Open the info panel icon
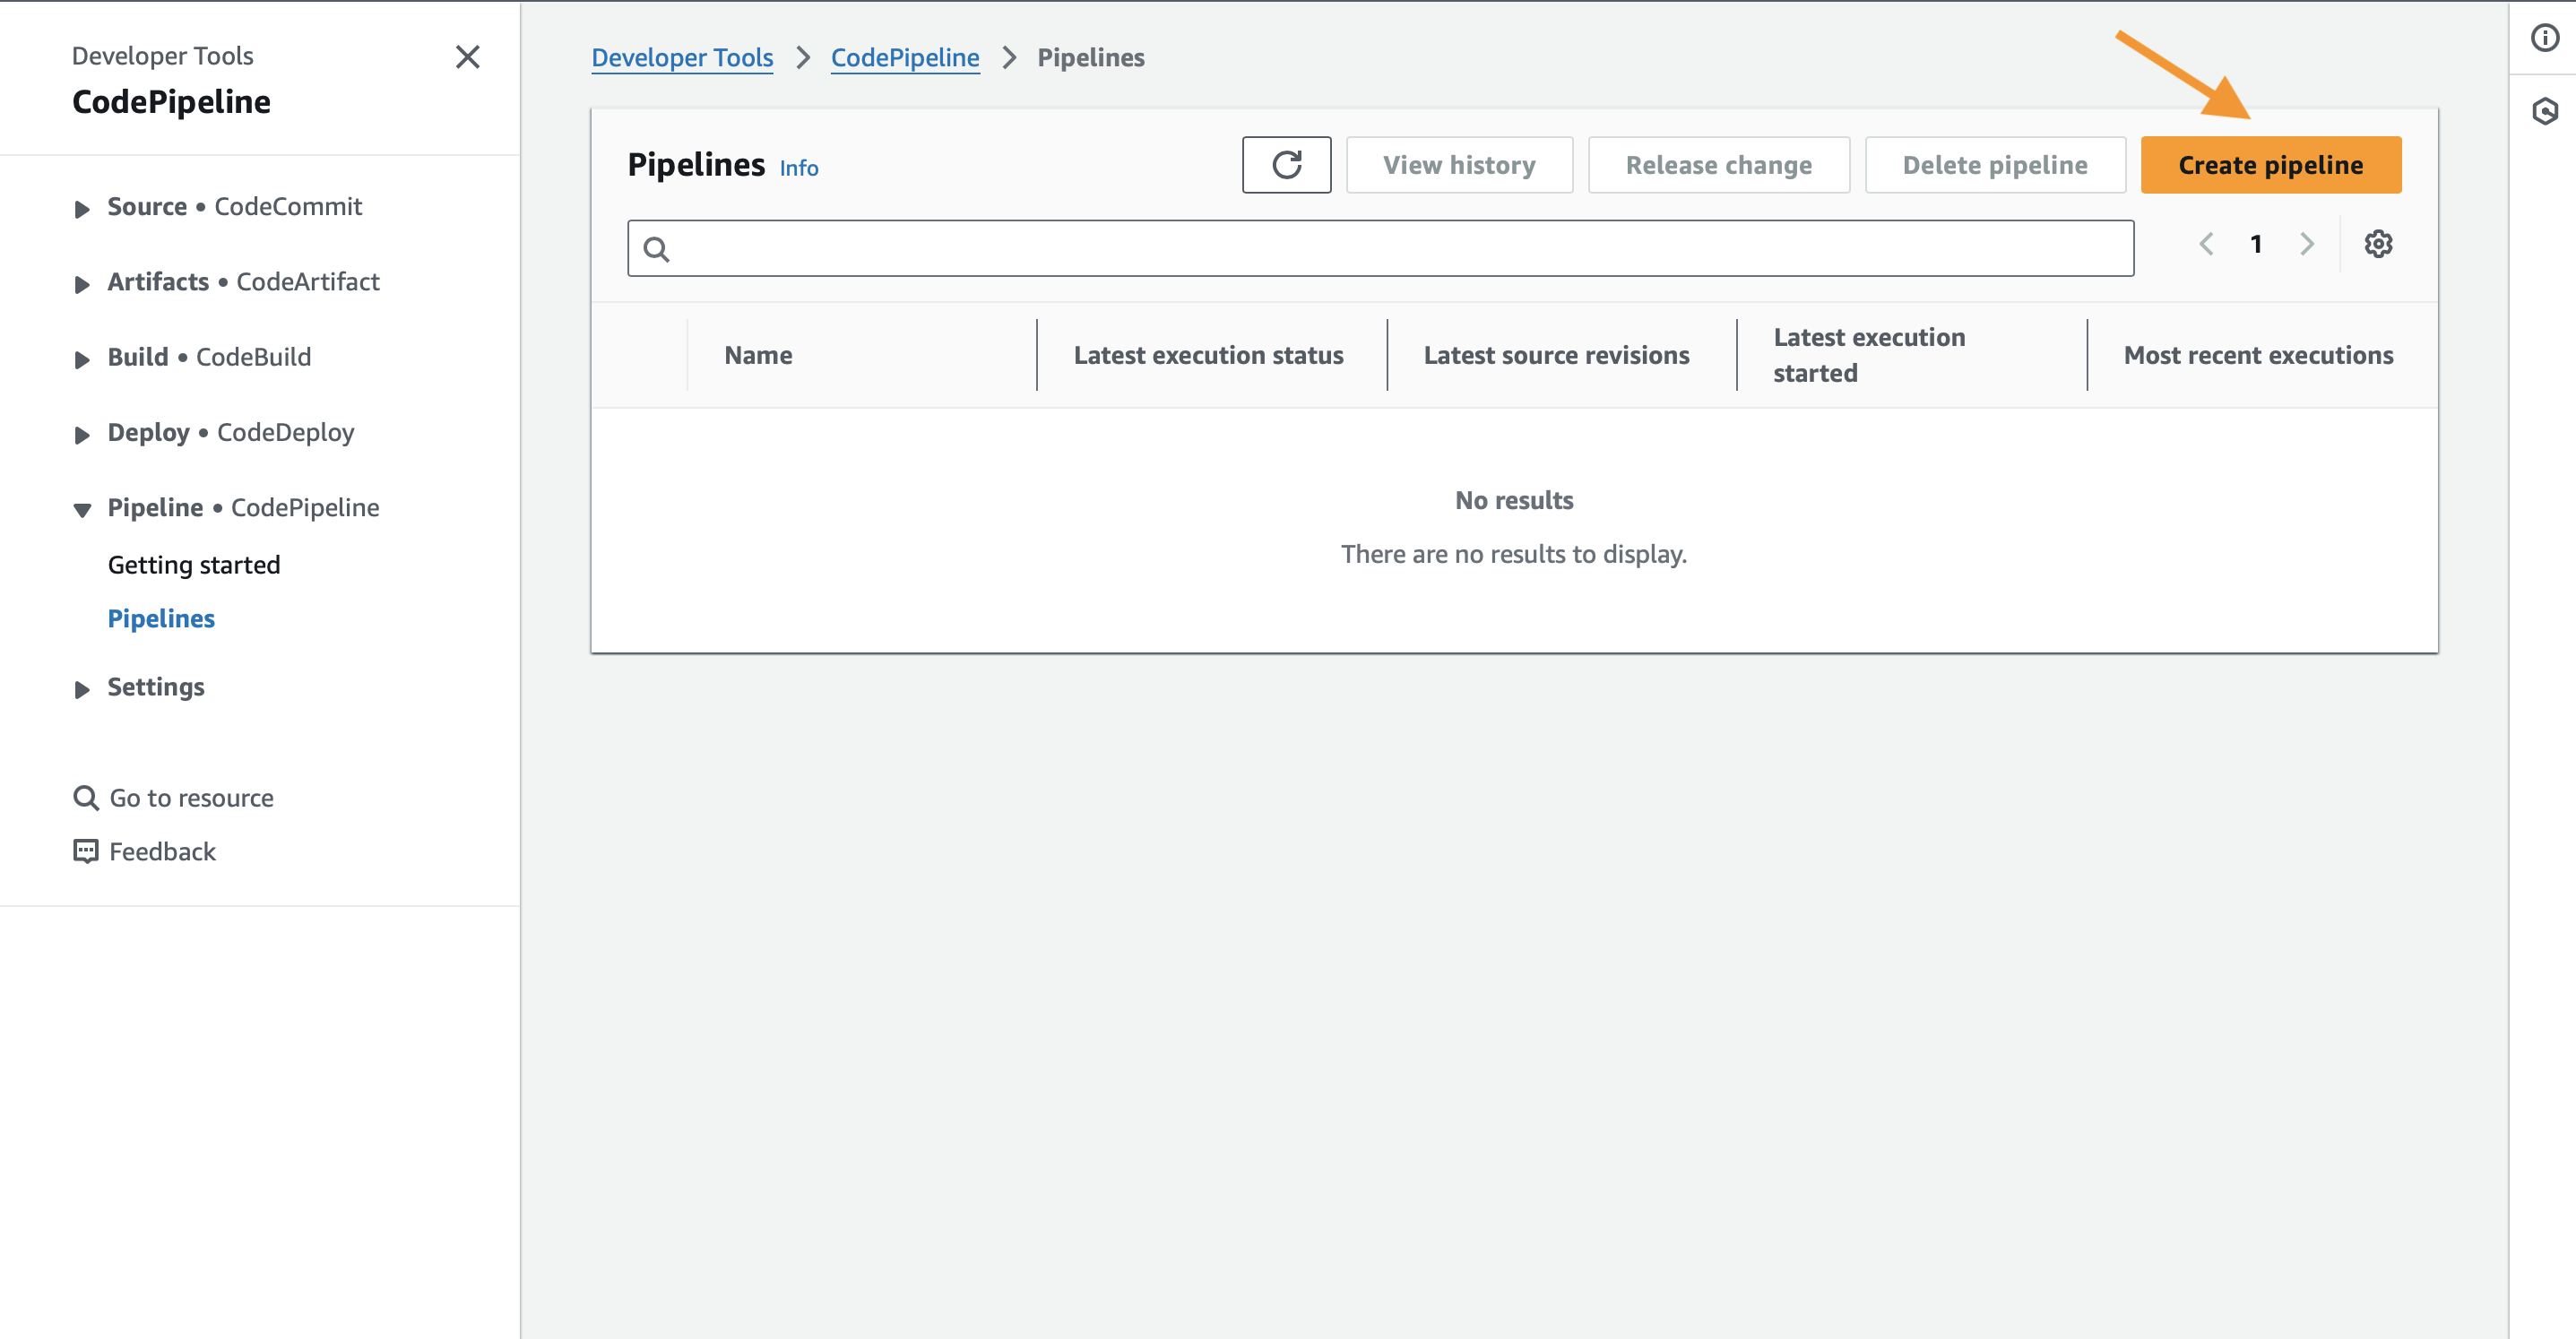2576x1339 pixels. [2544, 38]
